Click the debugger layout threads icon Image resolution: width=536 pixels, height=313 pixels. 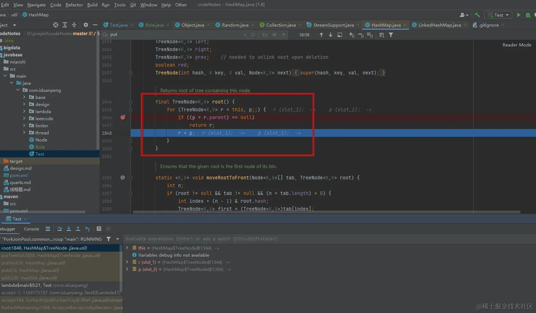(48, 229)
